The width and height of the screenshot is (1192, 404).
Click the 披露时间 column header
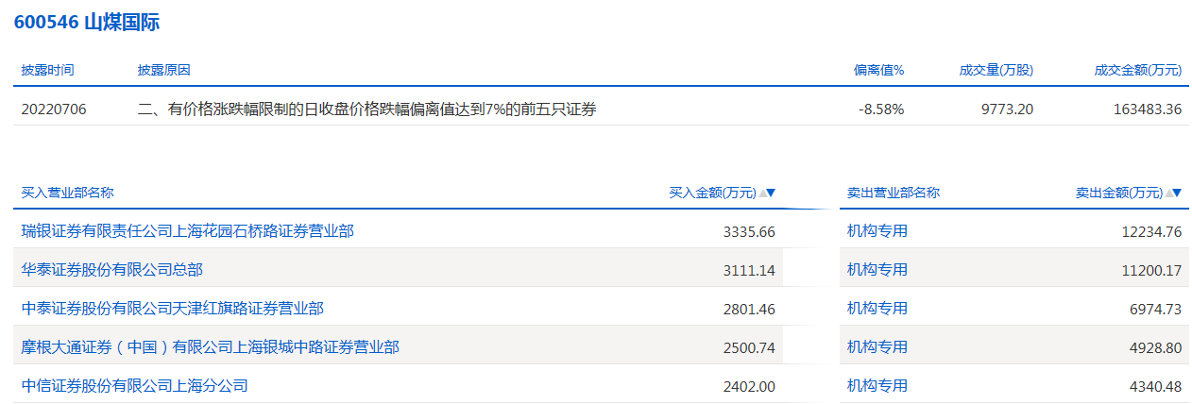tap(47, 71)
